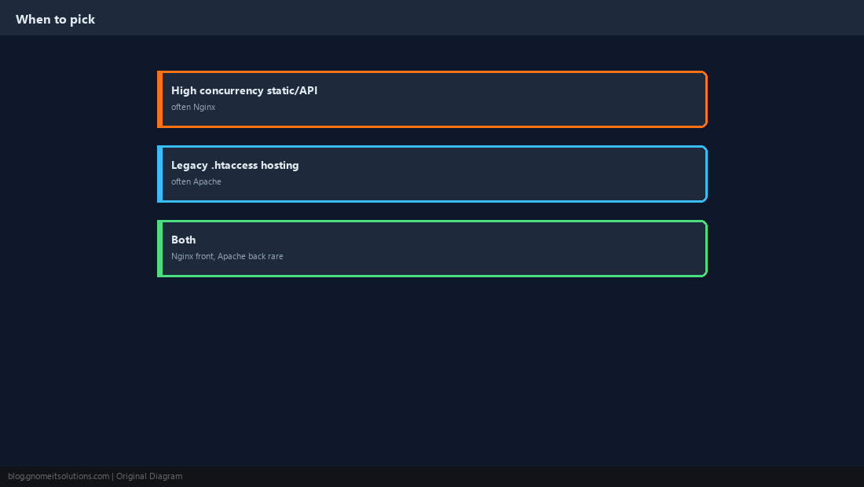864x487 pixels.
Task: Select the Legacy .htaccess hosting card
Action: click(x=432, y=174)
